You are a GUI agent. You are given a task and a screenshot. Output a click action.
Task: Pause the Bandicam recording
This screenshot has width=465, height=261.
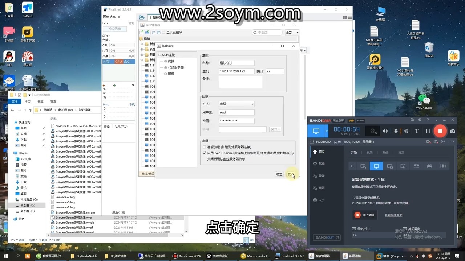428,131
